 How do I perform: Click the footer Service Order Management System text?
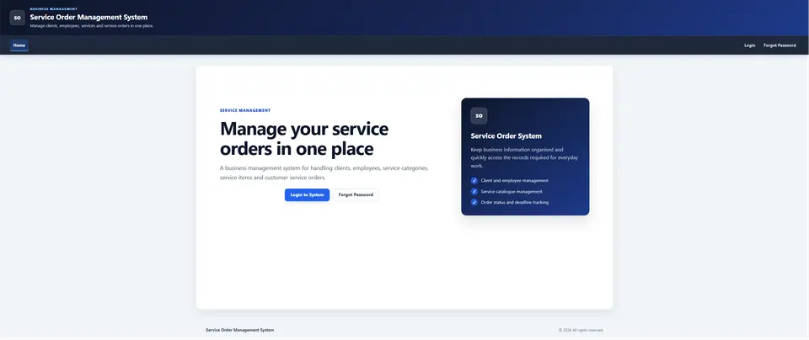click(240, 330)
